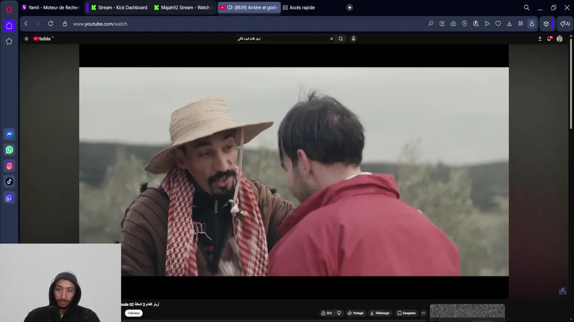Open the YouTube hamburger menu

pos(26,39)
